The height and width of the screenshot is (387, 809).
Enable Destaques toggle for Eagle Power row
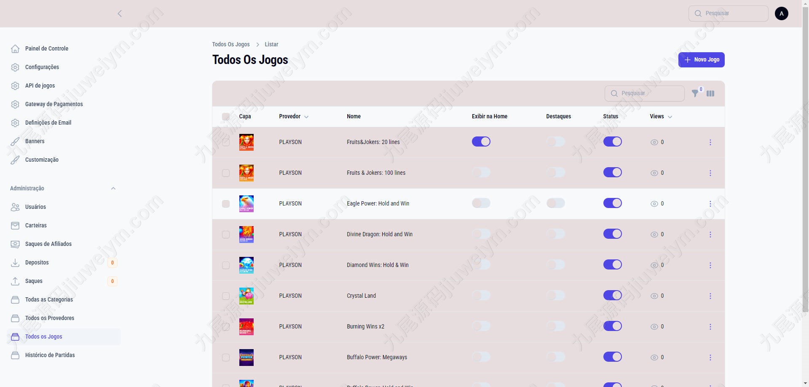[x=556, y=203]
